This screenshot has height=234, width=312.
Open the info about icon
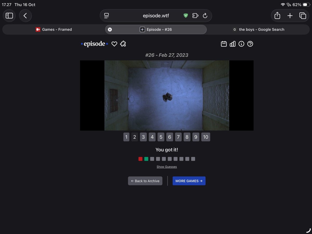pyautogui.click(x=241, y=44)
